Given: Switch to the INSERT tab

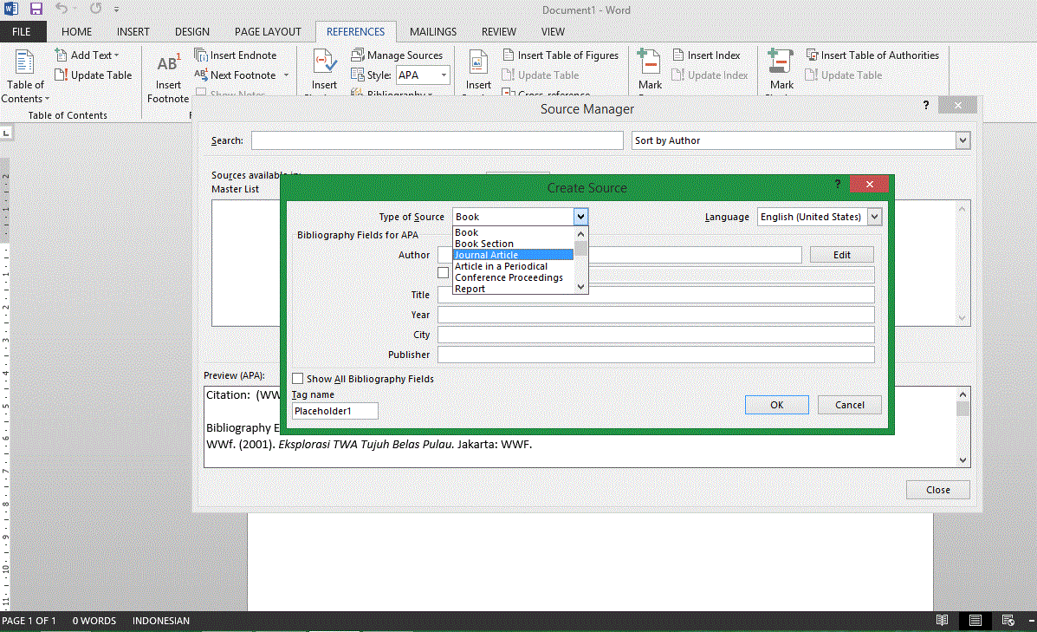Looking at the screenshot, I should click(133, 32).
